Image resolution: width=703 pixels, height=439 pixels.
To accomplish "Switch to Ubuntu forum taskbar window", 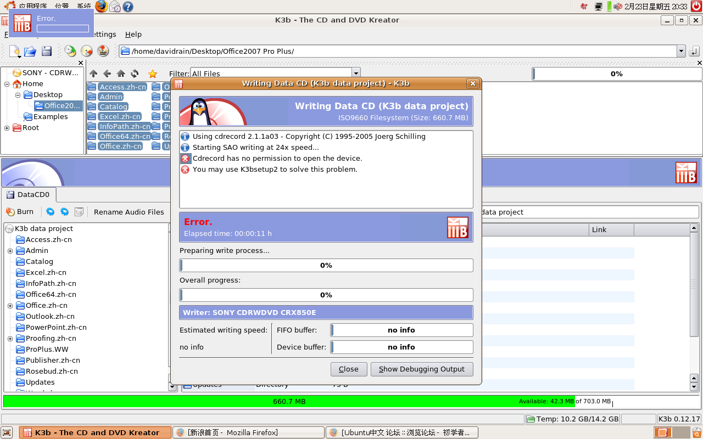I will coord(402,432).
